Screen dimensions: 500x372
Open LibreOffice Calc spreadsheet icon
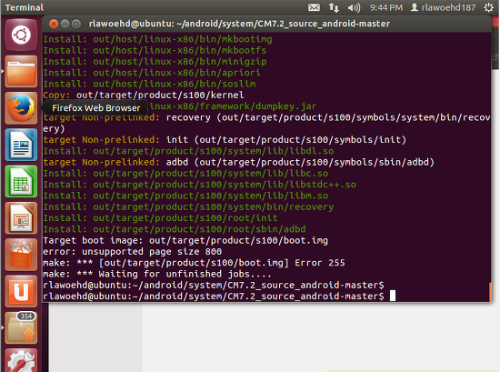pos(21,182)
